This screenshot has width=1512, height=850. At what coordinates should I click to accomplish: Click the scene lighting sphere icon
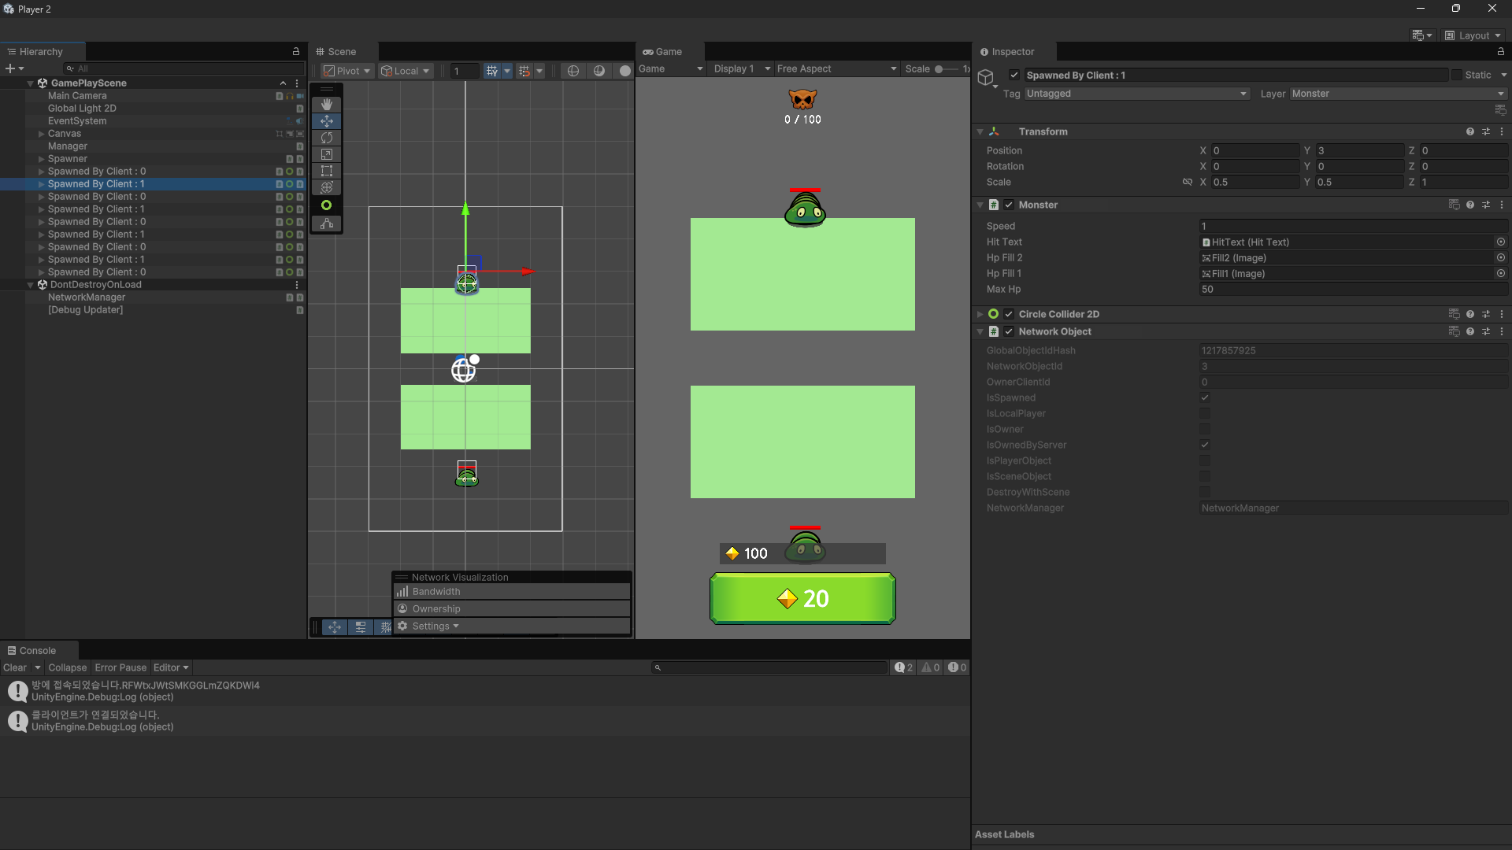pyautogui.click(x=599, y=71)
